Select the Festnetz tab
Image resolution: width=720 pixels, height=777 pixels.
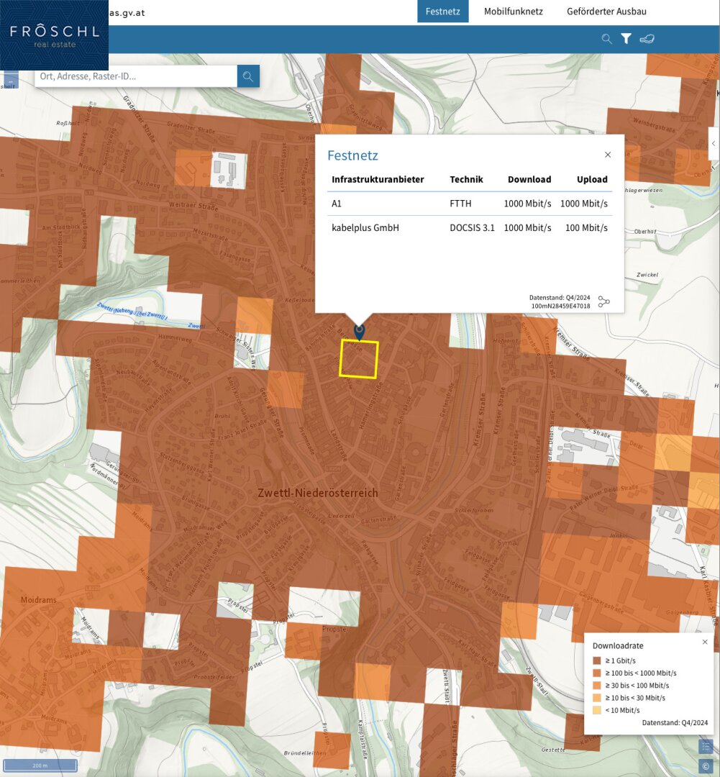[x=442, y=12]
